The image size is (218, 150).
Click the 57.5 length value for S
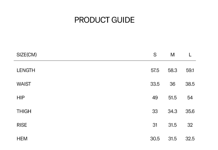coord(155,70)
